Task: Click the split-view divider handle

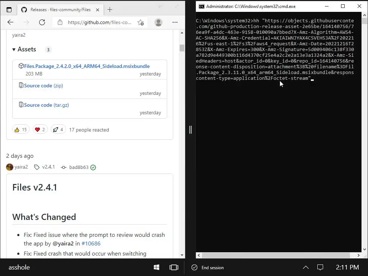Action: click(190, 129)
